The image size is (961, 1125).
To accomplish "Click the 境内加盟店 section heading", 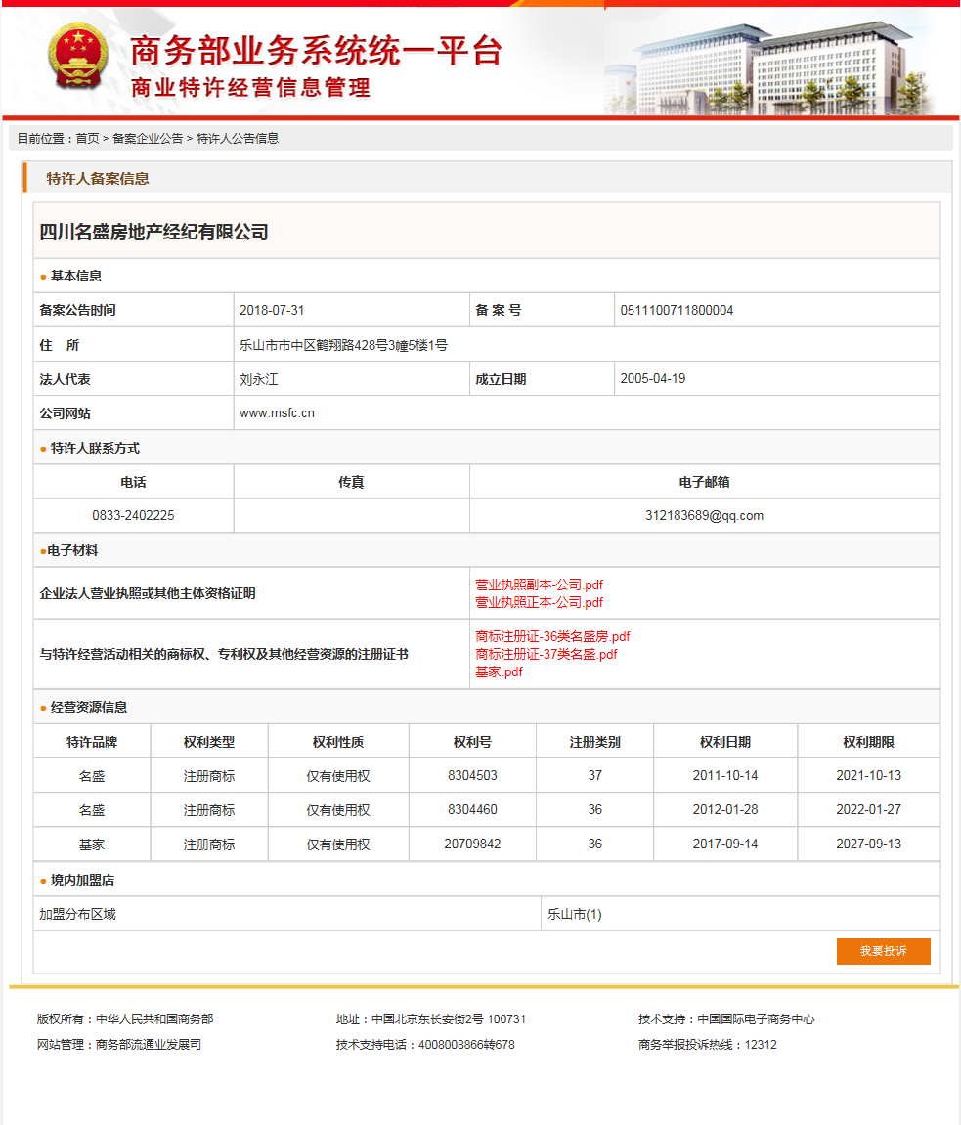I will pyautogui.click(x=82, y=880).
